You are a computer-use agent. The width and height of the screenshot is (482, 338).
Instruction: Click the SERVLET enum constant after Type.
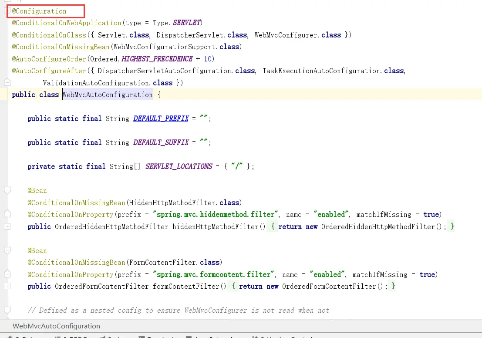coord(187,23)
